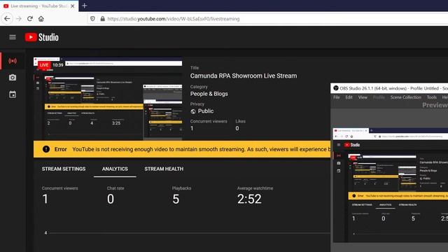Viewport: 448px width, 252px height.
Task: Click the Average watchtime value 2:52
Action: coord(249,199)
